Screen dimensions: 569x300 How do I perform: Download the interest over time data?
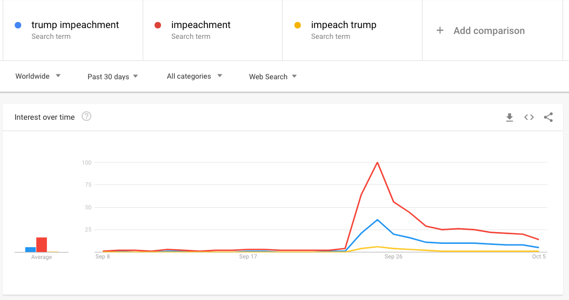[x=510, y=117]
